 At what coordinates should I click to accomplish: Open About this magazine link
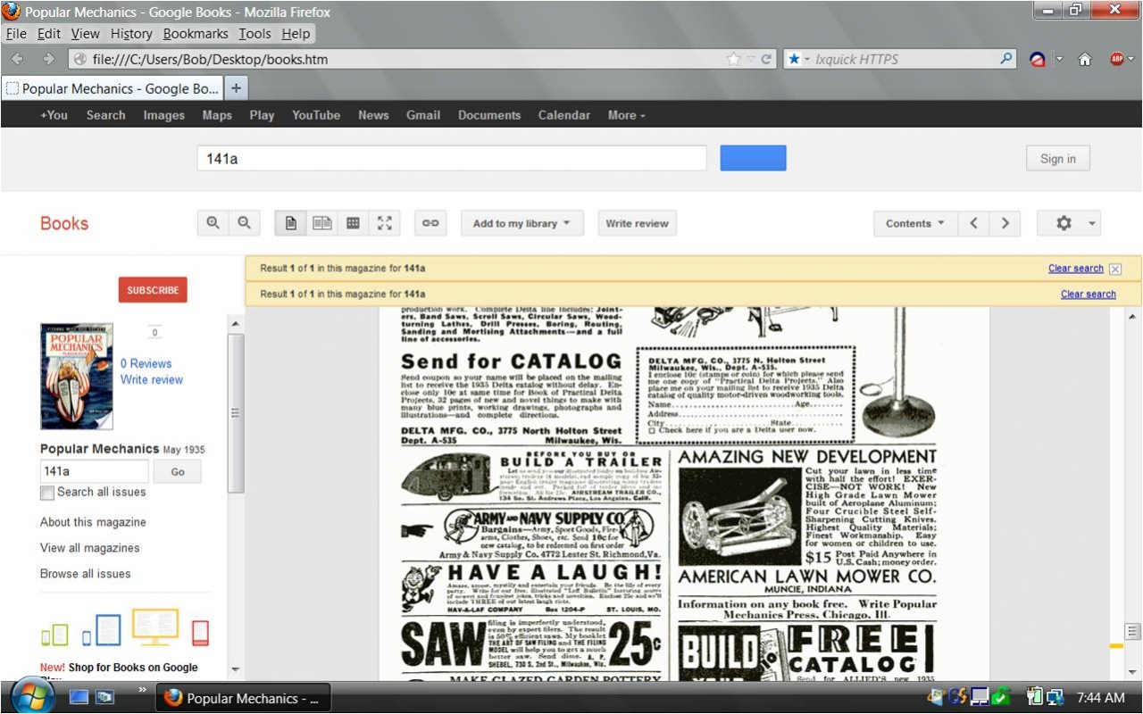point(93,522)
